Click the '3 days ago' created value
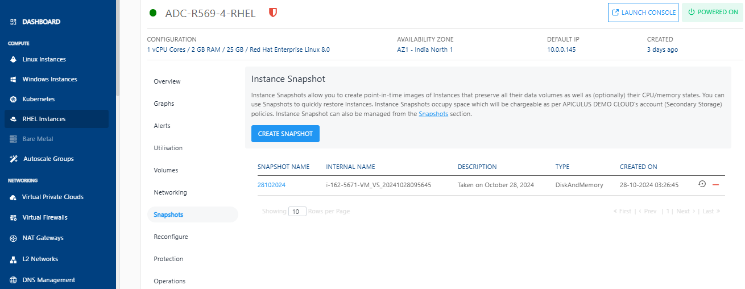The height and width of the screenshot is (289, 745). 662,49
